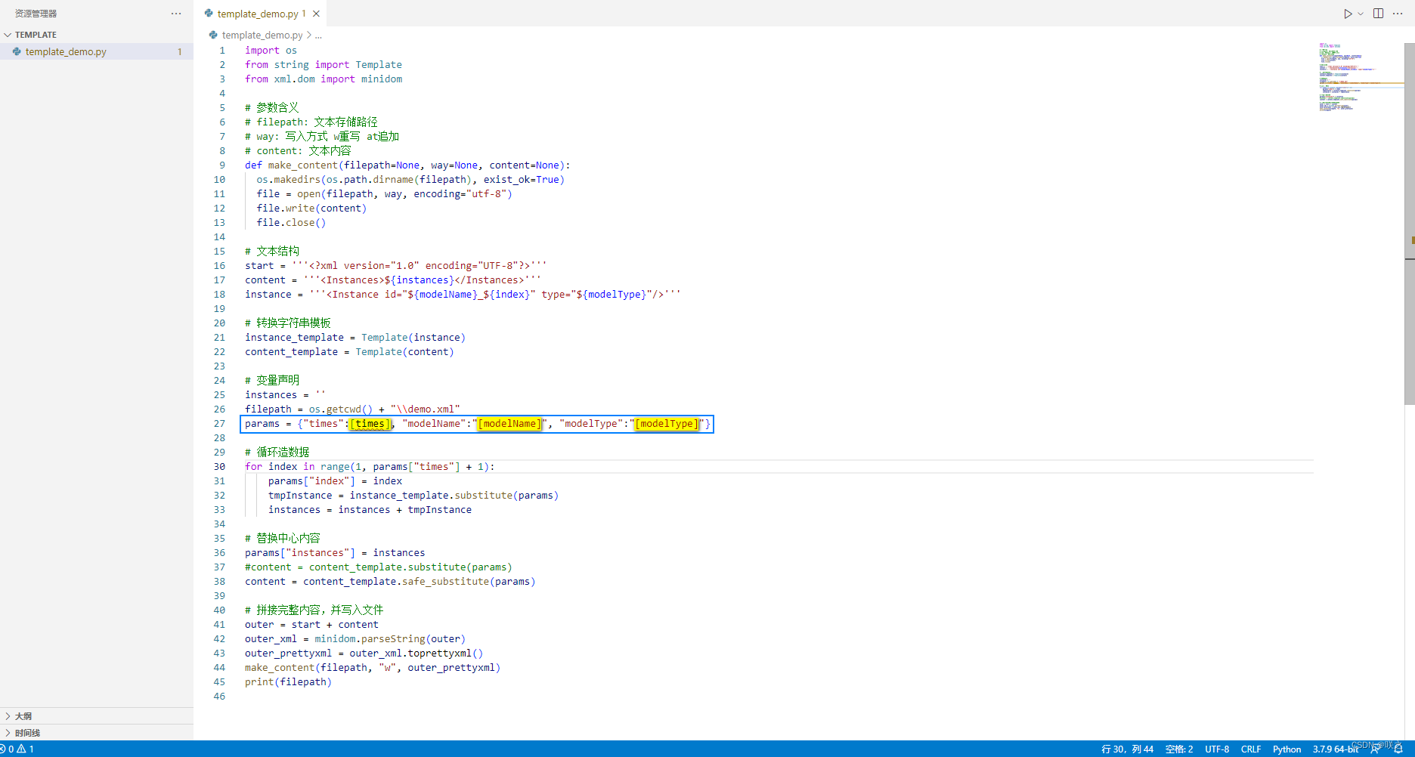Click the 'file.close()' line
1415x757 pixels.
click(291, 222)
